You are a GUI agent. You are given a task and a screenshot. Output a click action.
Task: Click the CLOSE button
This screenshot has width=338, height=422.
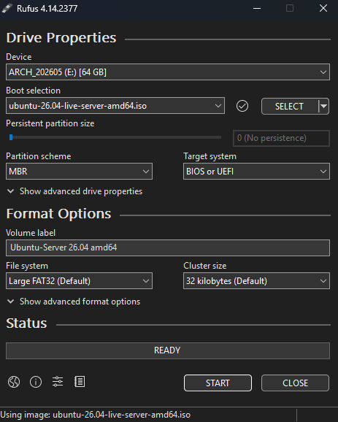click(x=295, y=383)
